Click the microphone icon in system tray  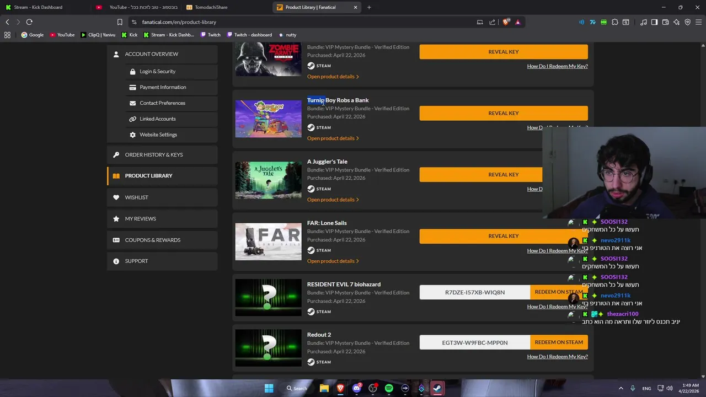[x=633, y=388]
